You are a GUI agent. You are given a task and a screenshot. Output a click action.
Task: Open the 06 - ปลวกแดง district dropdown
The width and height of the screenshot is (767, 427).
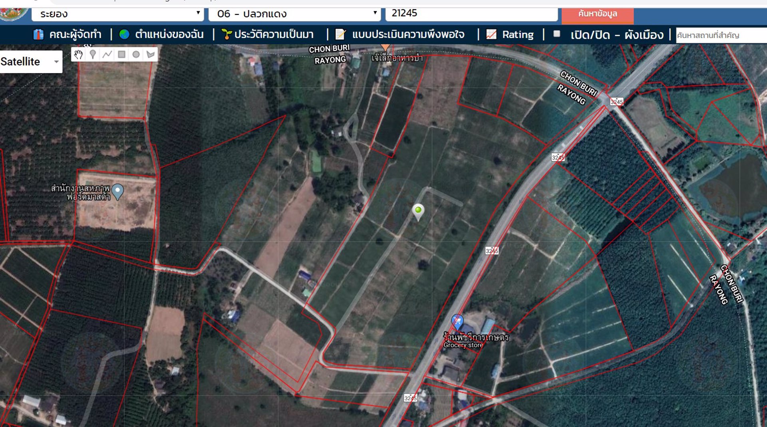pos(294,14)
